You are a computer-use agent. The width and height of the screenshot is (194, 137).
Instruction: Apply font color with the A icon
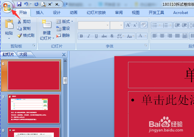(x=140, y=36)
